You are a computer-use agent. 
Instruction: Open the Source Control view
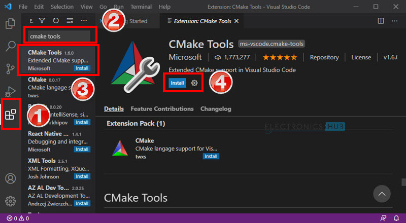pyautogui.click(x=10, y=69)
